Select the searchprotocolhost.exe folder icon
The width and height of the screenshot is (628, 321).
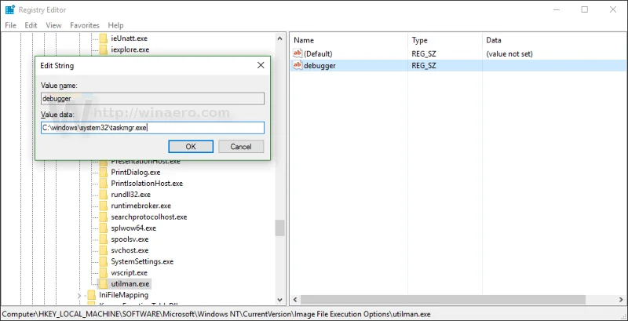pyautogui.click(x=104, y=217)
